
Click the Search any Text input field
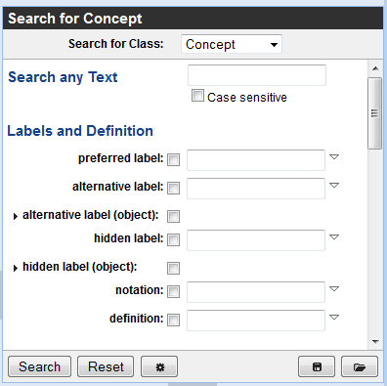coord(257,75)
